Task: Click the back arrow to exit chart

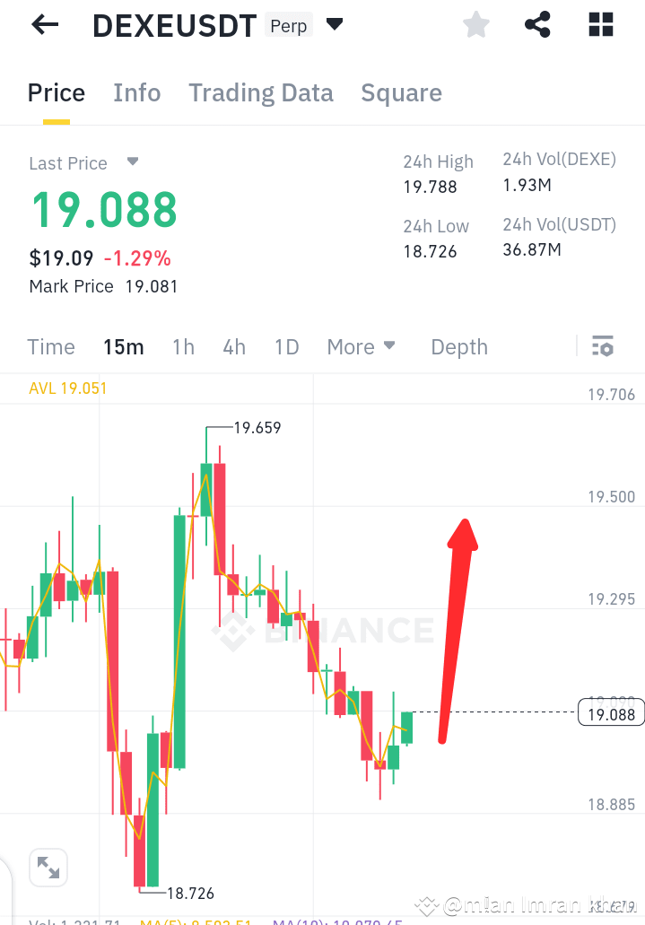Action: (44, 24)
